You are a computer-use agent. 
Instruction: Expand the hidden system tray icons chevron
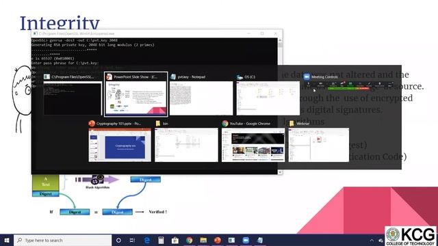pos(372,240)
